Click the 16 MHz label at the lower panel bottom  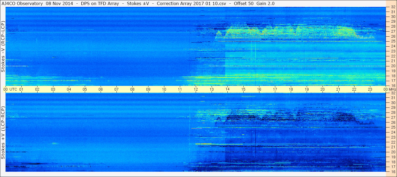(x=393, y=171)
